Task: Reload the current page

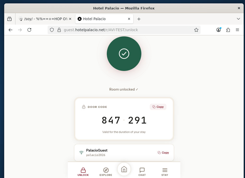Action: (29, 30)
